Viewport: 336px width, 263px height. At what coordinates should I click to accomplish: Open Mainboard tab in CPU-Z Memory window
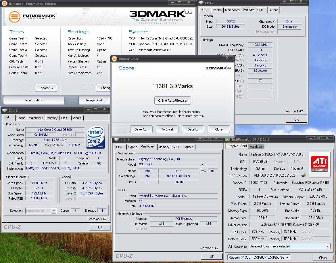point(232,10)
